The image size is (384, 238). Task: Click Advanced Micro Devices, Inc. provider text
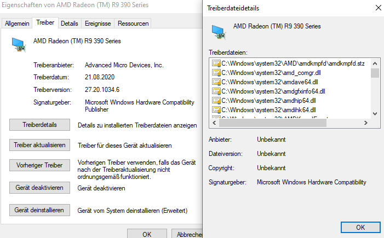124,65
